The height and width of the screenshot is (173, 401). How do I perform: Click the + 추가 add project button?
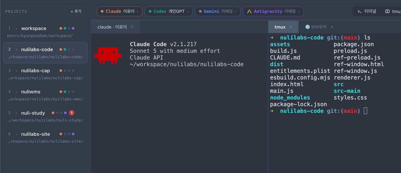[x=76, y=11]
